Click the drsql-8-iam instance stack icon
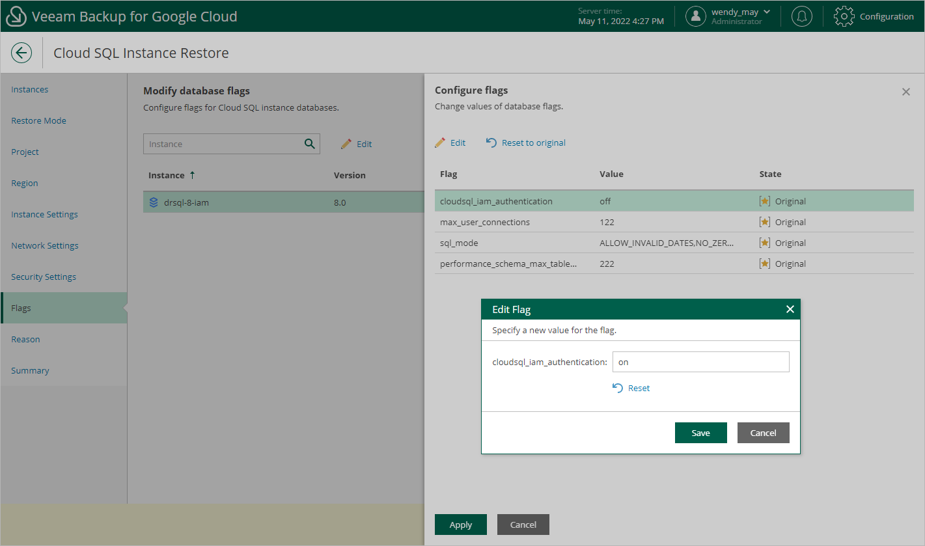Image resolution: width=925 pixels, height=546 pixels. pos(154,202)
